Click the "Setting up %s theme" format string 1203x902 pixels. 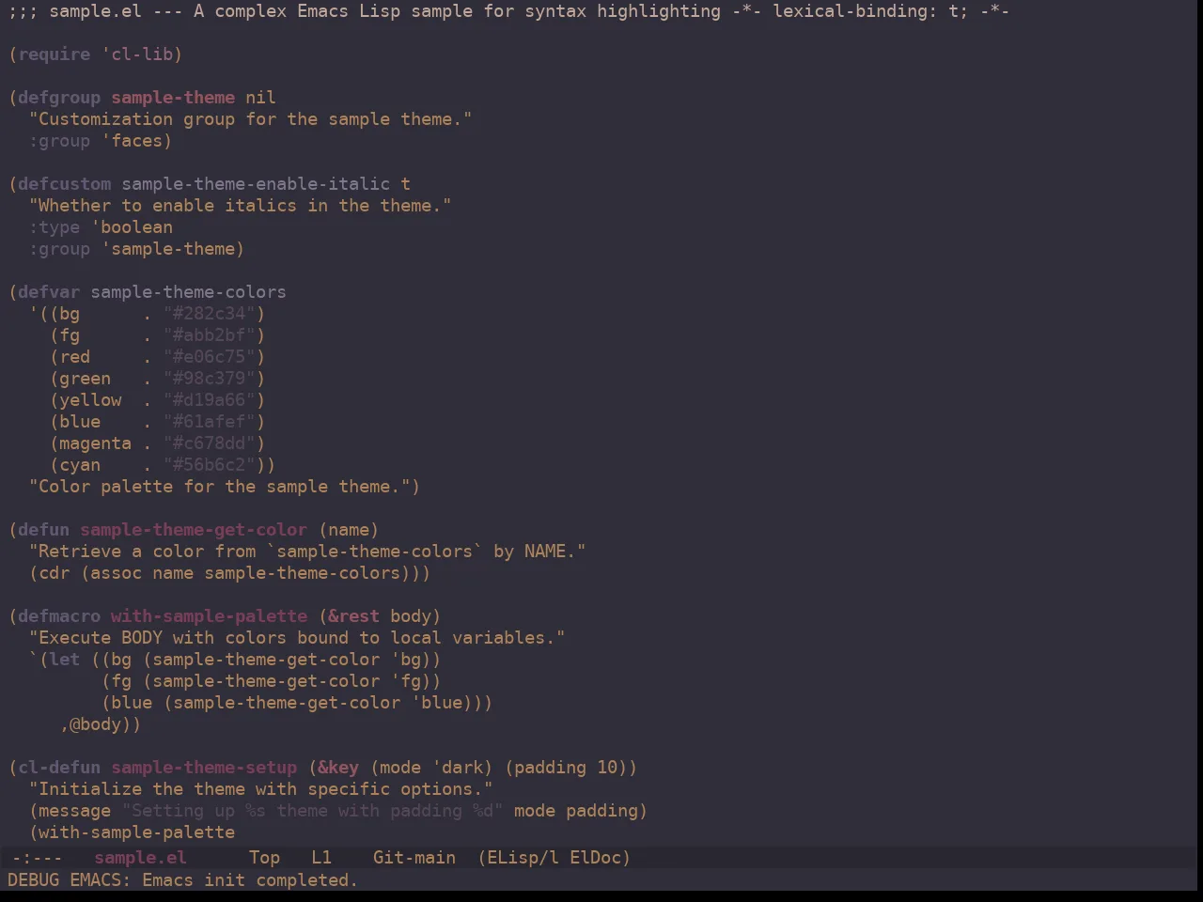[313, 811]
